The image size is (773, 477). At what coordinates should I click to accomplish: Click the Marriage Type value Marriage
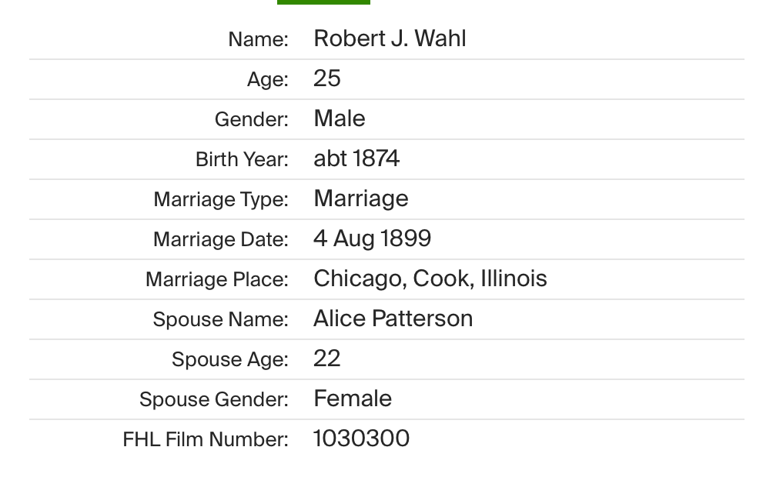pyautogui.click(x=361, y=198)
